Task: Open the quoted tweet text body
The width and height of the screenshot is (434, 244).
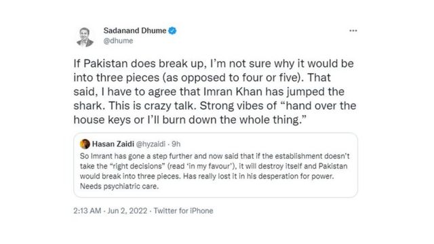Action: point(215,171)
